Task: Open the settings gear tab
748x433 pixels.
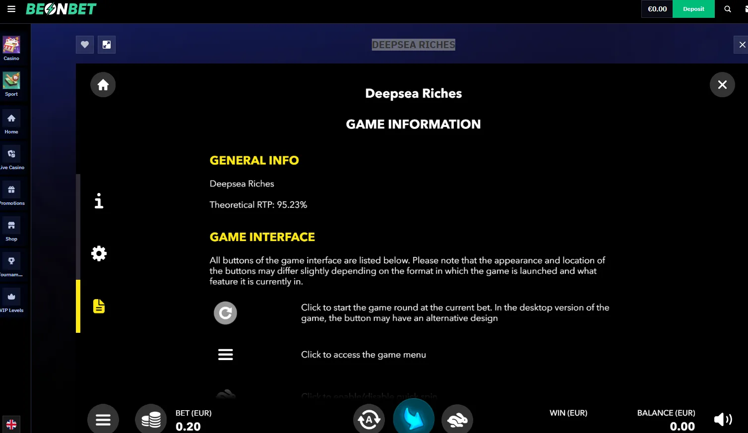Action: (x=99, y=253)
